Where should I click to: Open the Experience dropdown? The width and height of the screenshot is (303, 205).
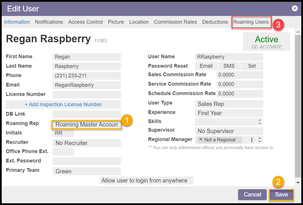(x=229, y=113)
